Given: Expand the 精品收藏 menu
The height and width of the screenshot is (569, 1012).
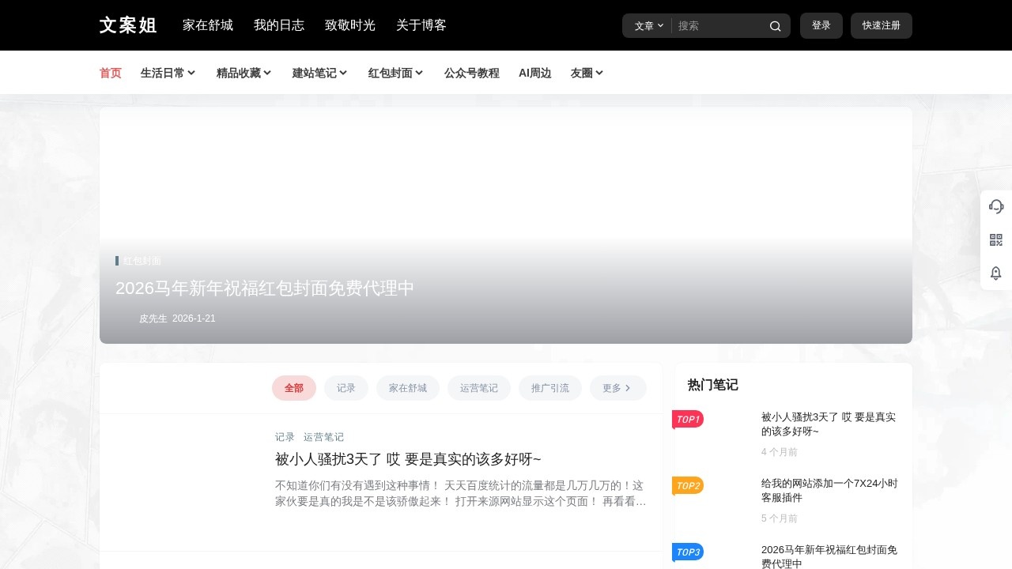Looking at the screenshot, I should click(x=244, y=73).
